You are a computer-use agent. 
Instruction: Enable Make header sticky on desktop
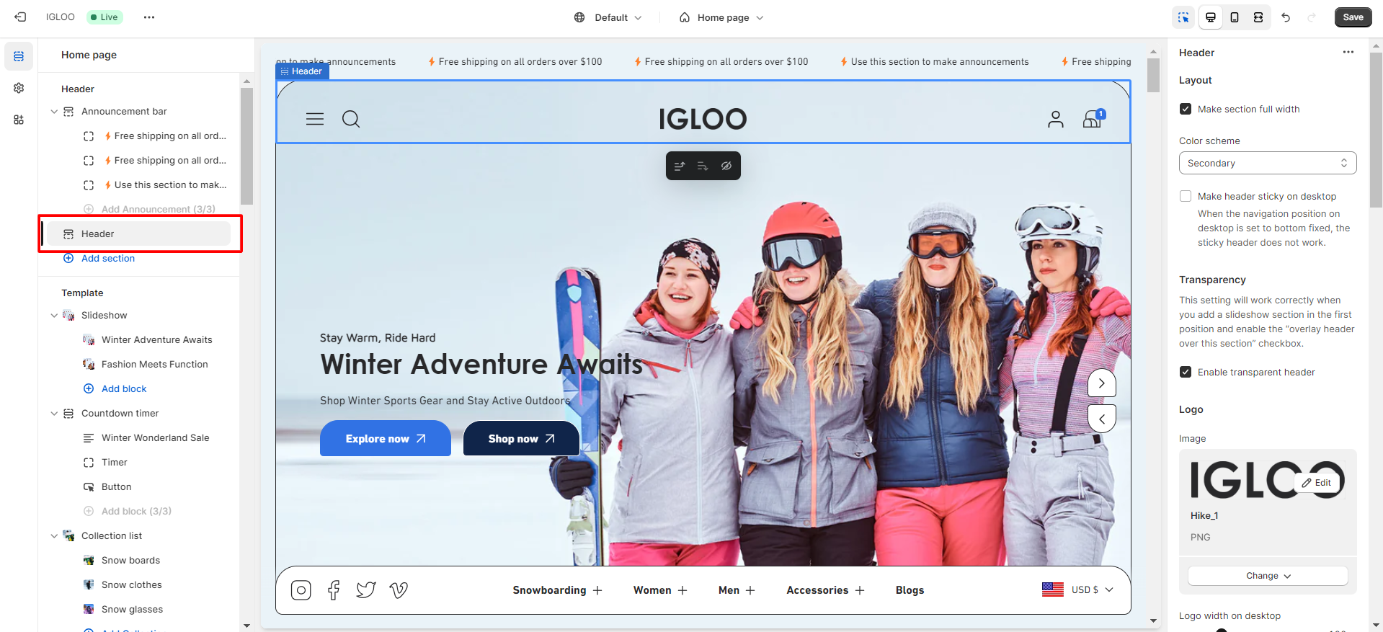[1186, 196]
